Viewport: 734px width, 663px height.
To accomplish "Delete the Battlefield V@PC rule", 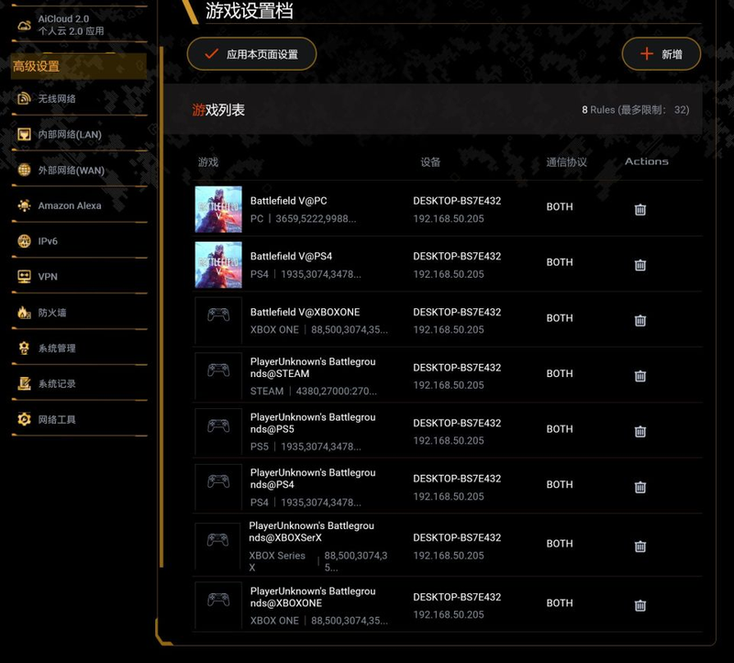I will [640, 209].
